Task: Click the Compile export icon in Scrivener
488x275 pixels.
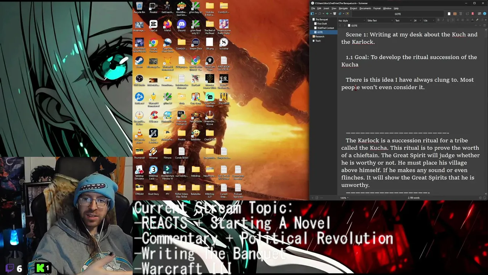Action: pyautogui.click(x=467, y=14)
